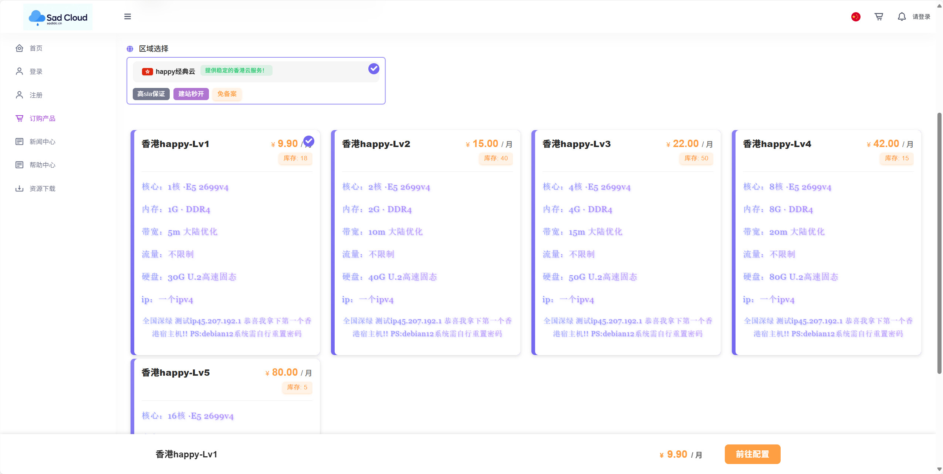Viewport: 943px width, 474px height.
Task: Click the Sad Cloud logo
Action: [58, 17]
